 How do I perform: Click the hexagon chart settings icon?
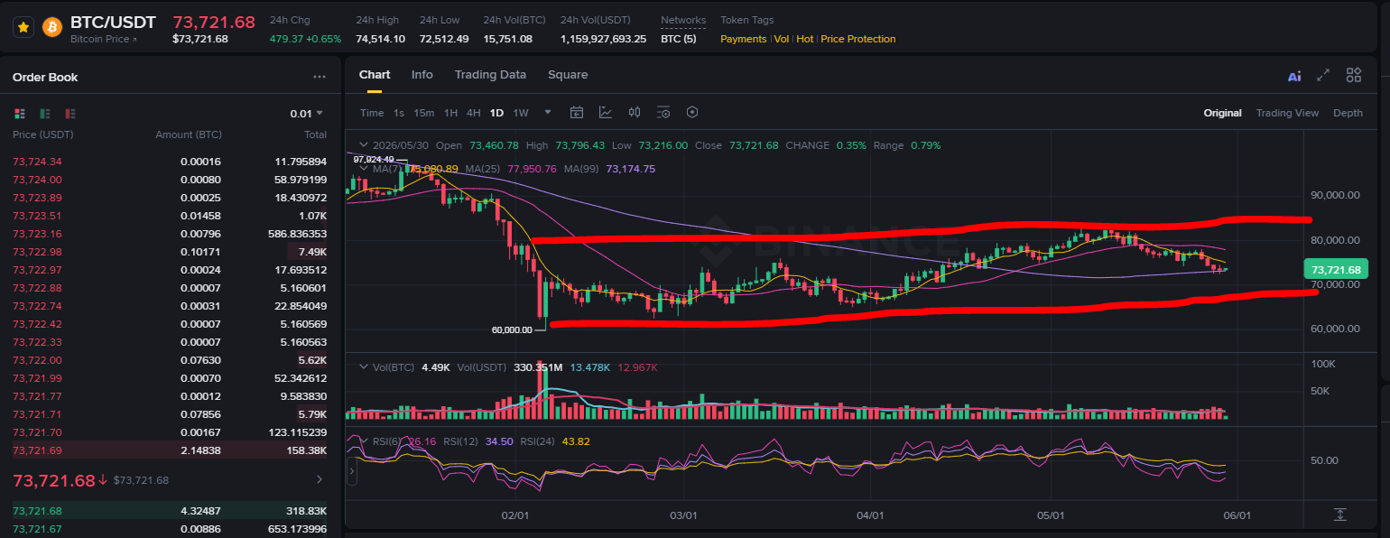point(692,113)
